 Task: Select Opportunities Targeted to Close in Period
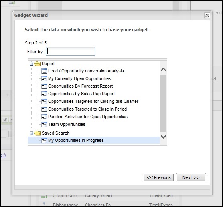[x=87, y=109]
